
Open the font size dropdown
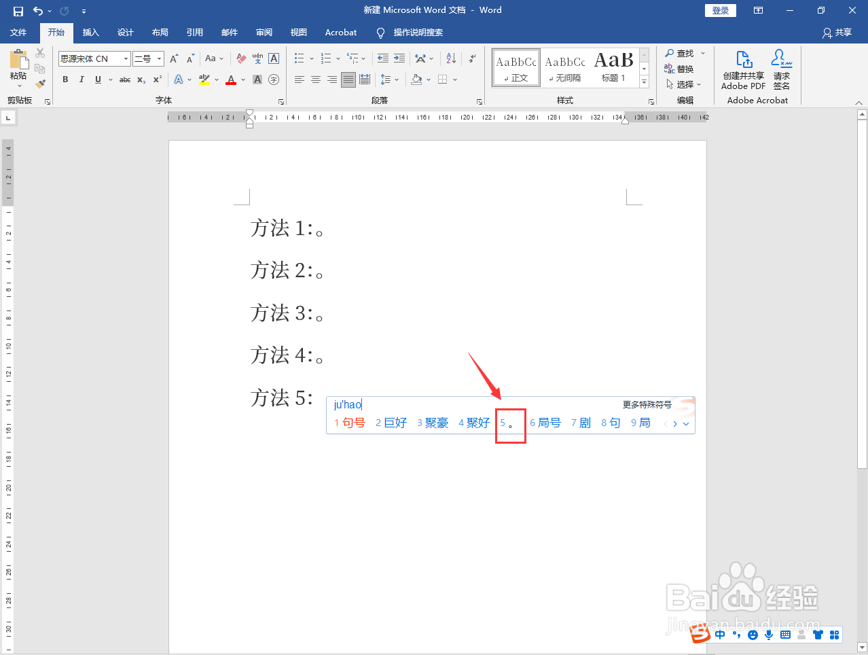click(160, 58)
